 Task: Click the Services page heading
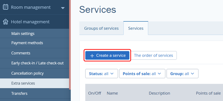tap(98, 10)
